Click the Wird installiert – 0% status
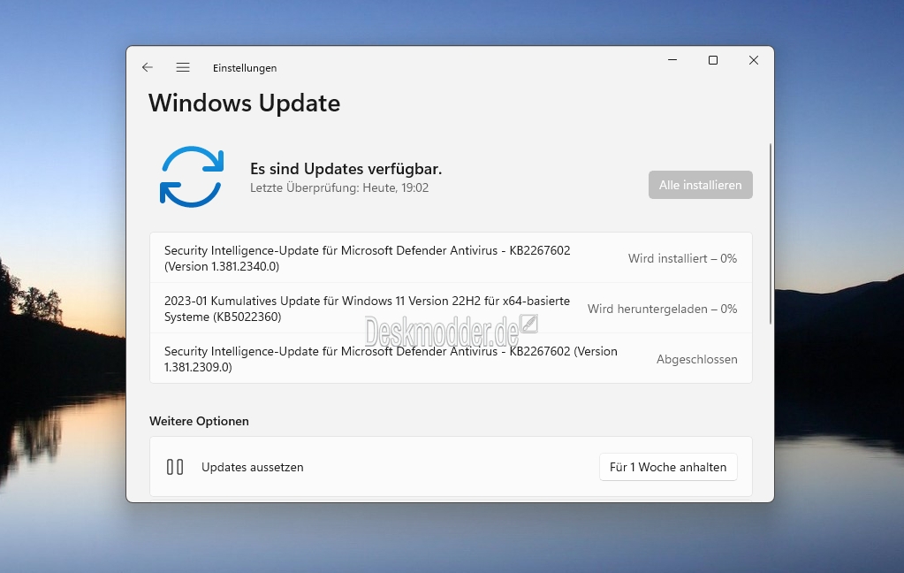This screenshot has height=573, width=904. [682, 258]
